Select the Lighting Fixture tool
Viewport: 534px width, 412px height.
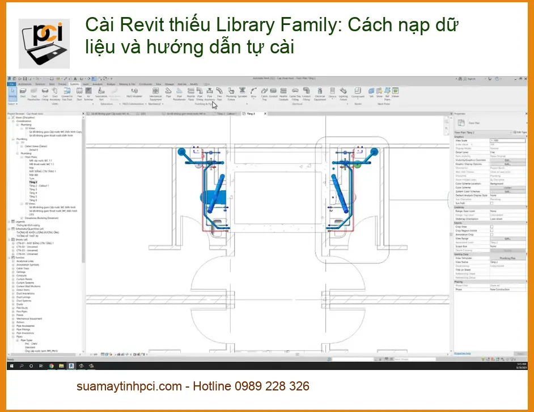coord(344,94)
